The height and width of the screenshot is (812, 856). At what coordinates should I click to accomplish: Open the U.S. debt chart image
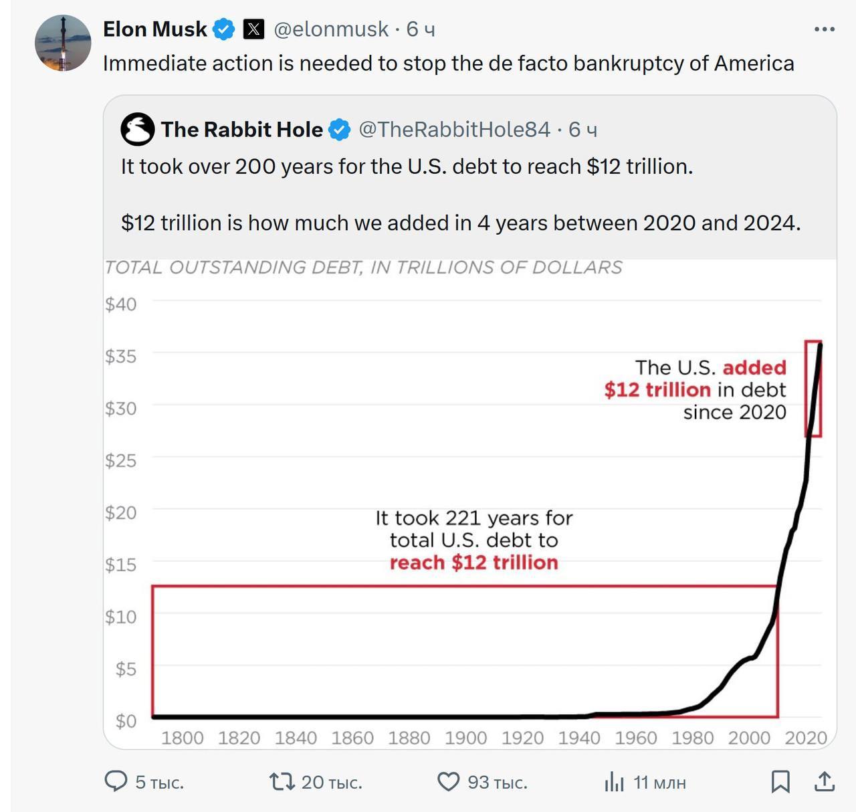pyautogui.click(x=469, y=502)
